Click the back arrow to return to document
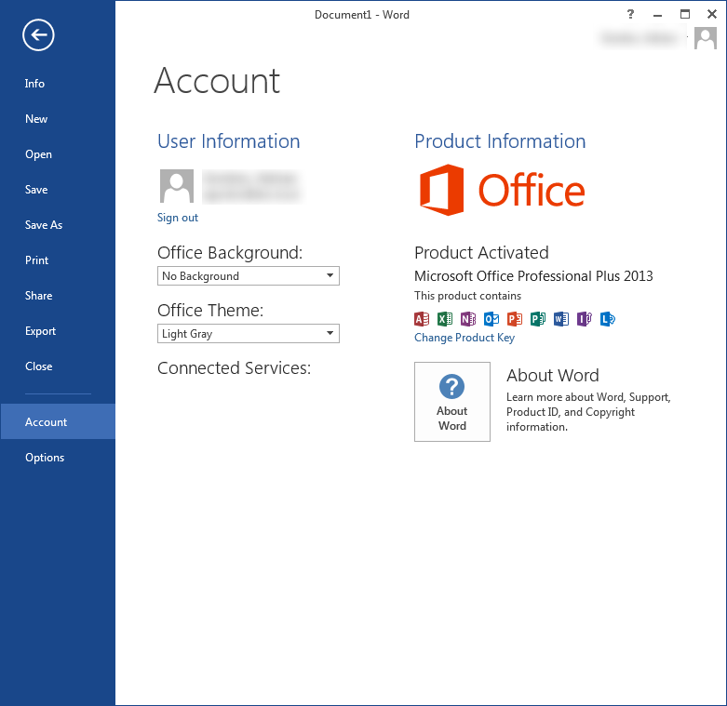Image resolution: width=727 pixels, height=706 pixels. (38, 34)
